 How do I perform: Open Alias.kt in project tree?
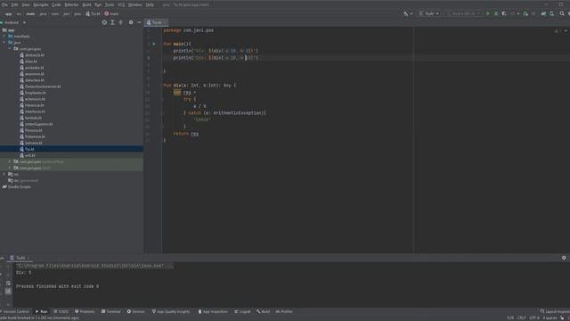tap(28, 62)
